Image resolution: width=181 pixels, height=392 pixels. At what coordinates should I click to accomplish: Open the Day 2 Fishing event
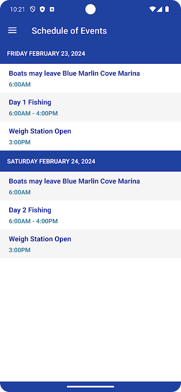click(x=90, y=215)
